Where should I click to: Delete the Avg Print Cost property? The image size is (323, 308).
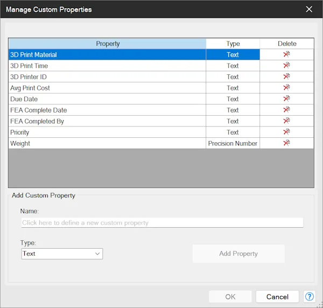286,88
